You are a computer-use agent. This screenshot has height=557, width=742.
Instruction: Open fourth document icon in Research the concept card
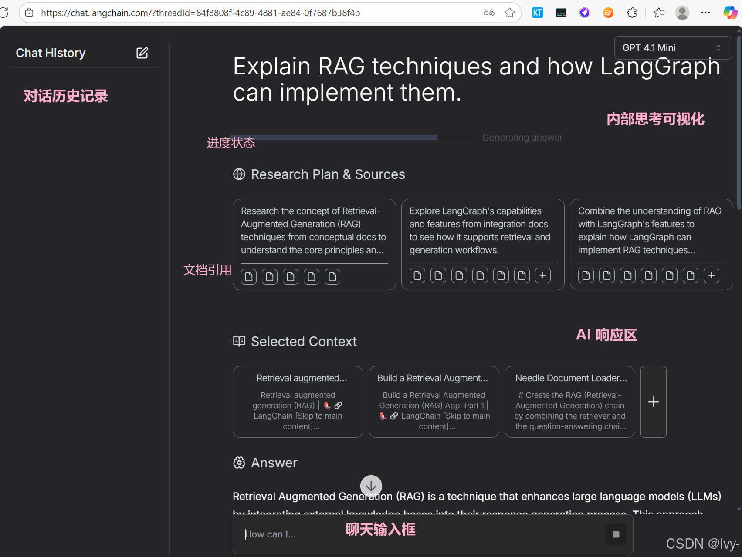pyautogui.click(x=312, y=277)
